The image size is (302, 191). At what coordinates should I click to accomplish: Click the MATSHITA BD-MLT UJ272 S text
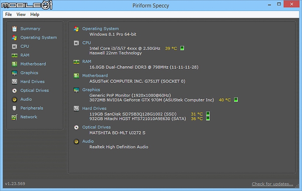point(117,133)
